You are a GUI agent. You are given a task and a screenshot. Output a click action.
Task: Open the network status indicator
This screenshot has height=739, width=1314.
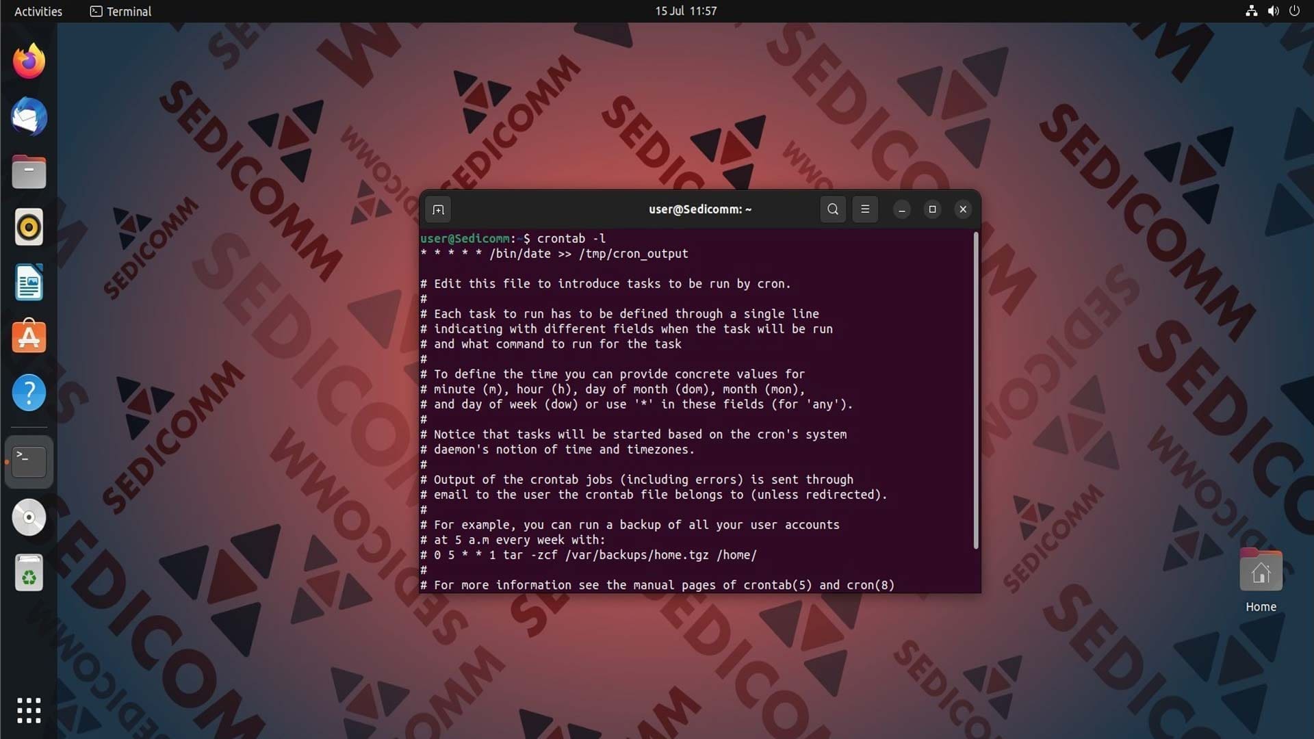[x=1251, y=11]
